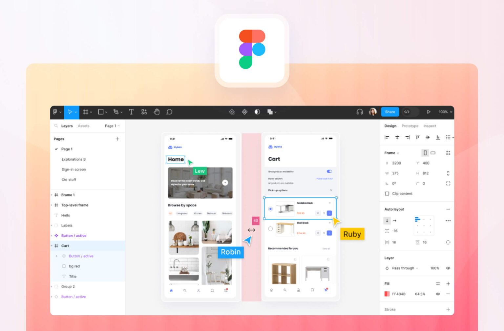Viewport: 504px width, 331px height.
Task: Select the Frame tool in the toolbar
Action: coord(85,112)
